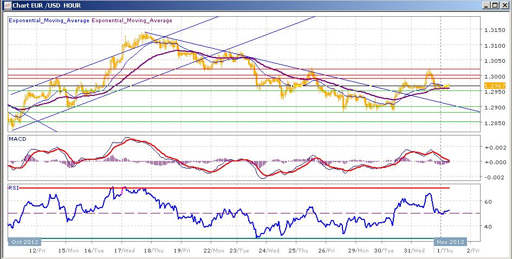512x259 pixels.
Task: Maximize the EUR/USD chart window
Action: point(494,6)
